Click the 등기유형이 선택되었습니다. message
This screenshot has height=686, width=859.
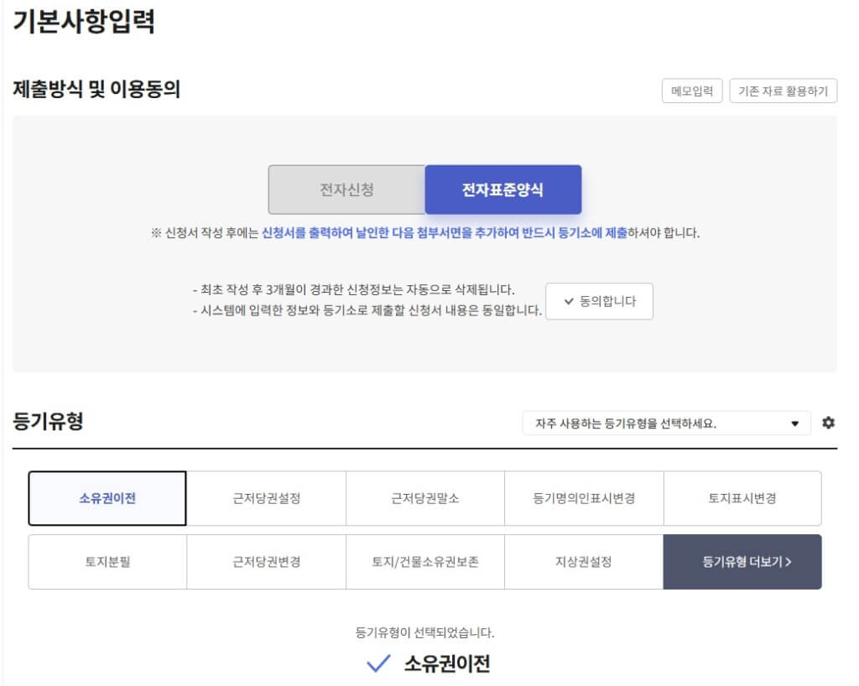point(424,633)
